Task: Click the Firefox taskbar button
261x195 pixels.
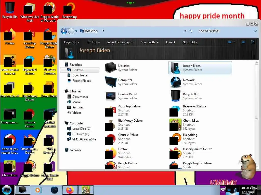Action: [70, 190]
